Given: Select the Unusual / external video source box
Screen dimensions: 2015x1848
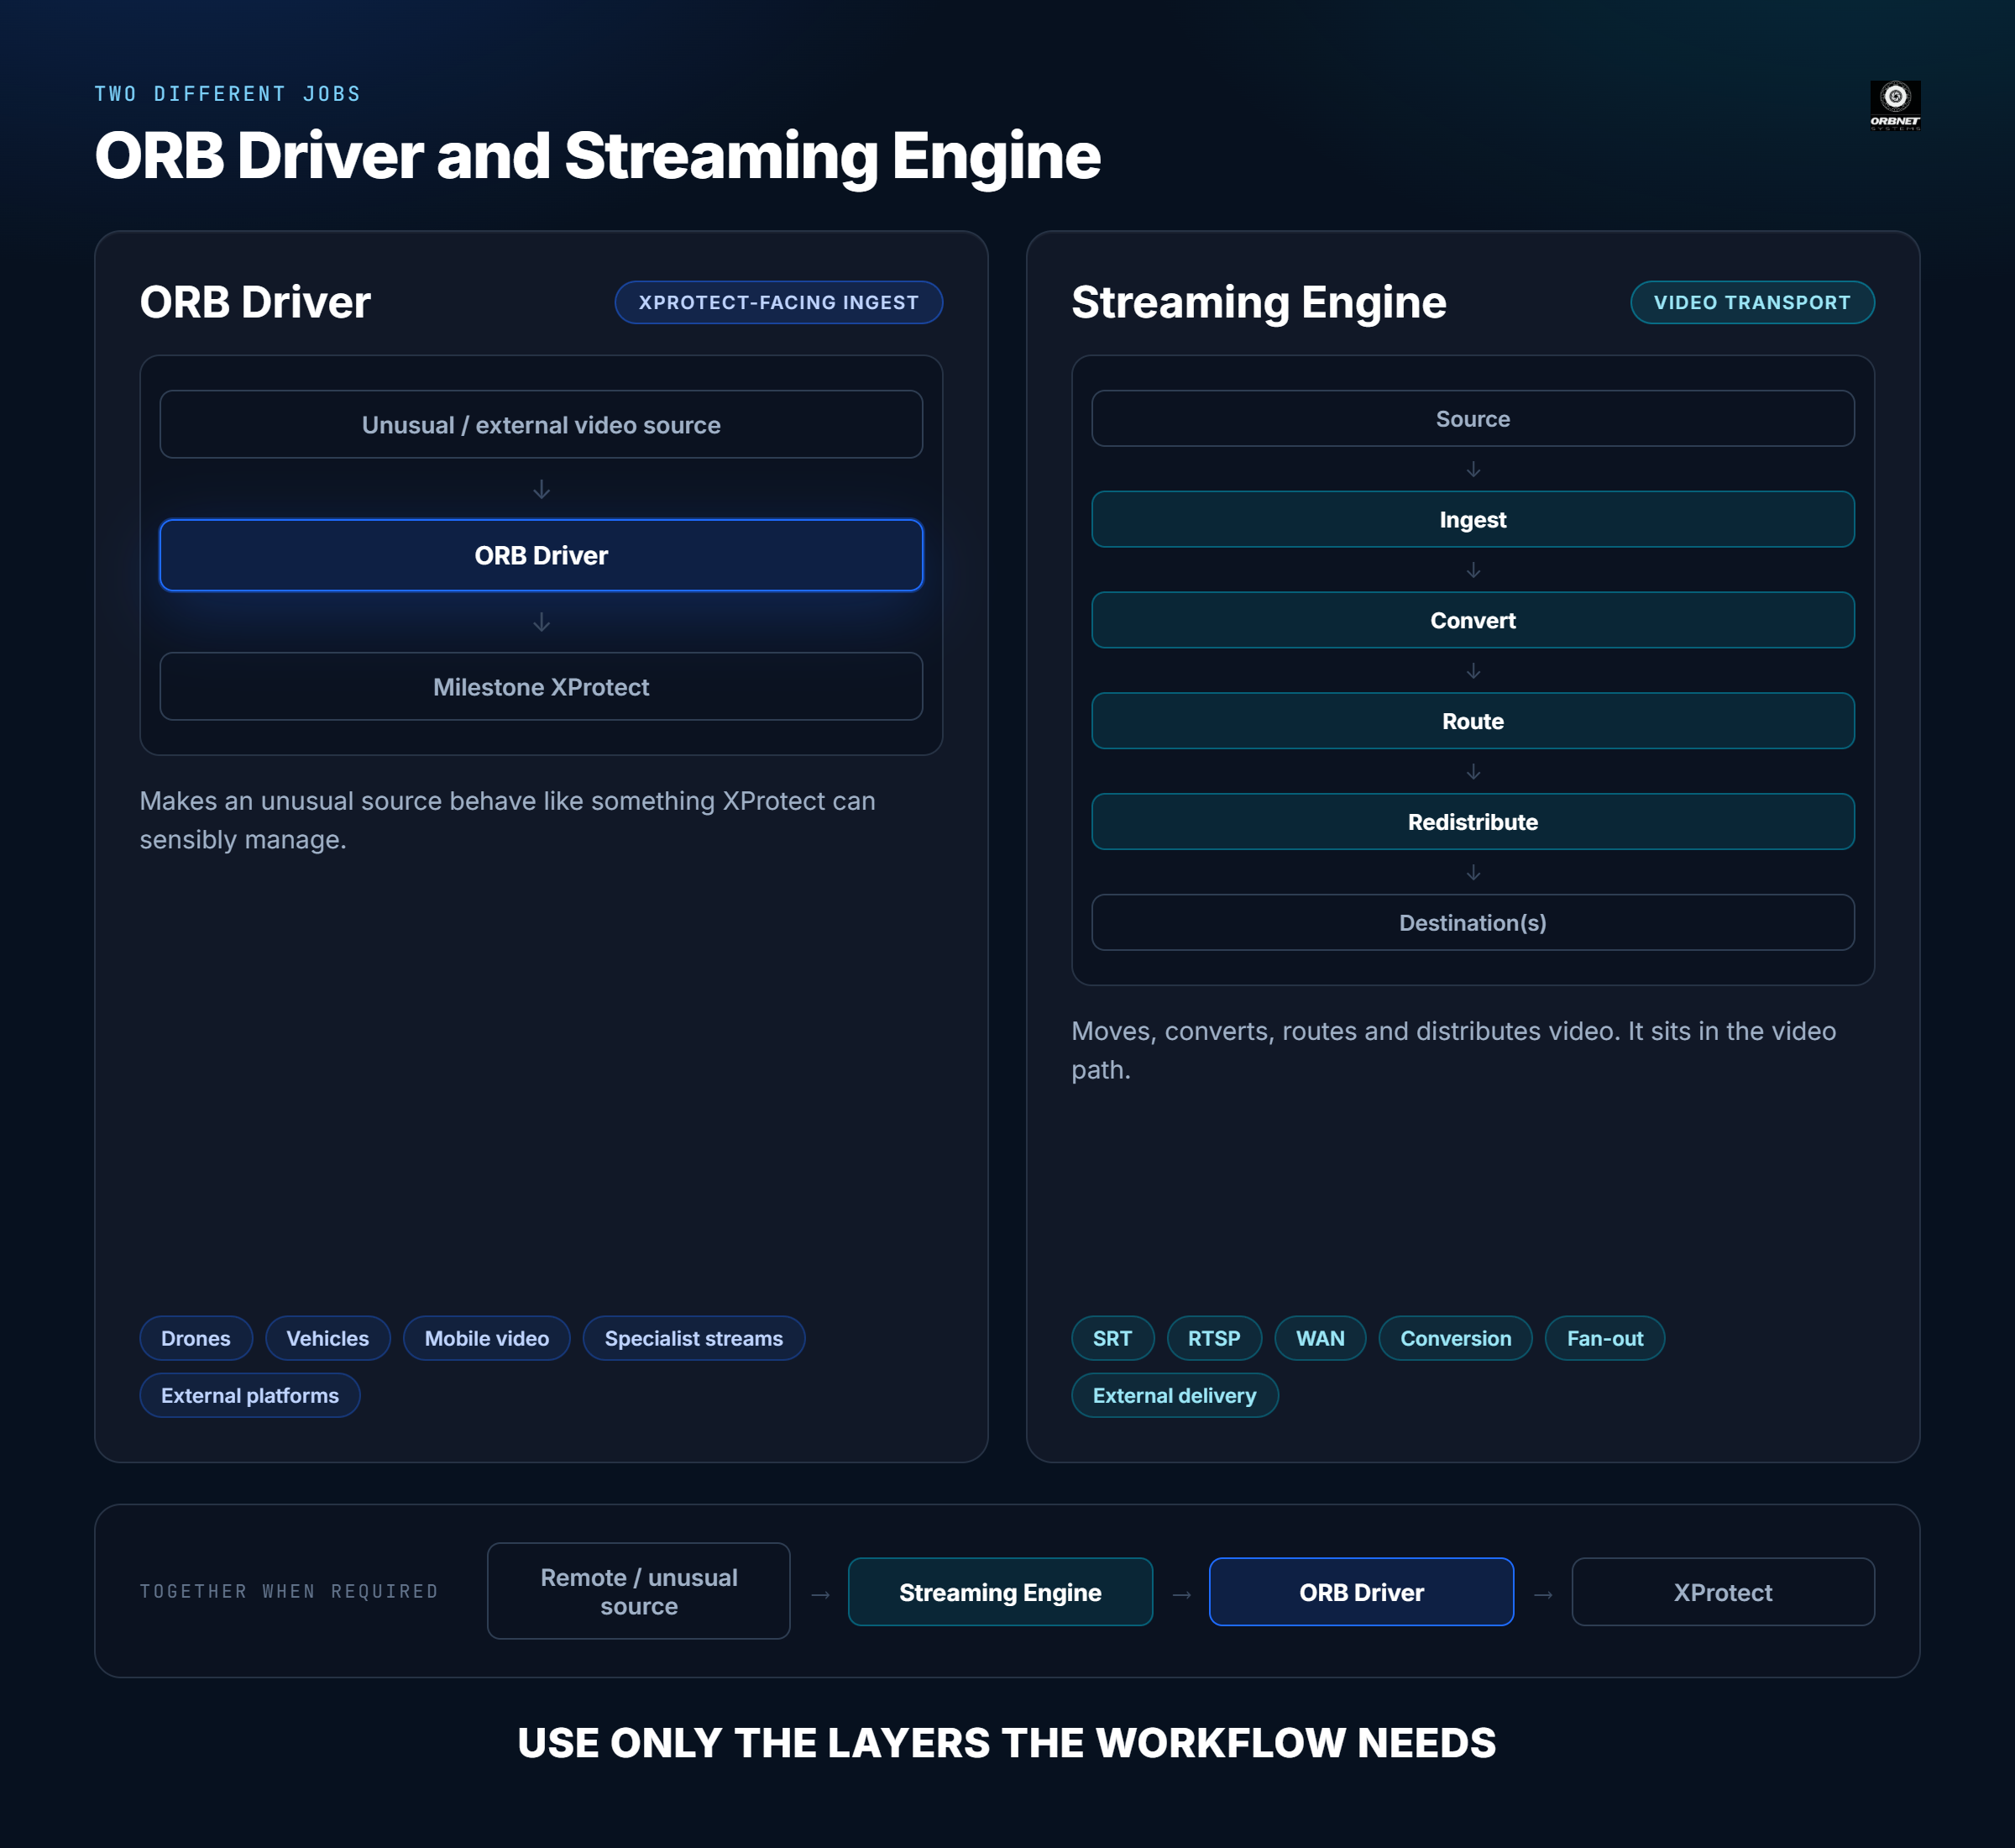Looking at the screenshot, I should click(541, 424).
